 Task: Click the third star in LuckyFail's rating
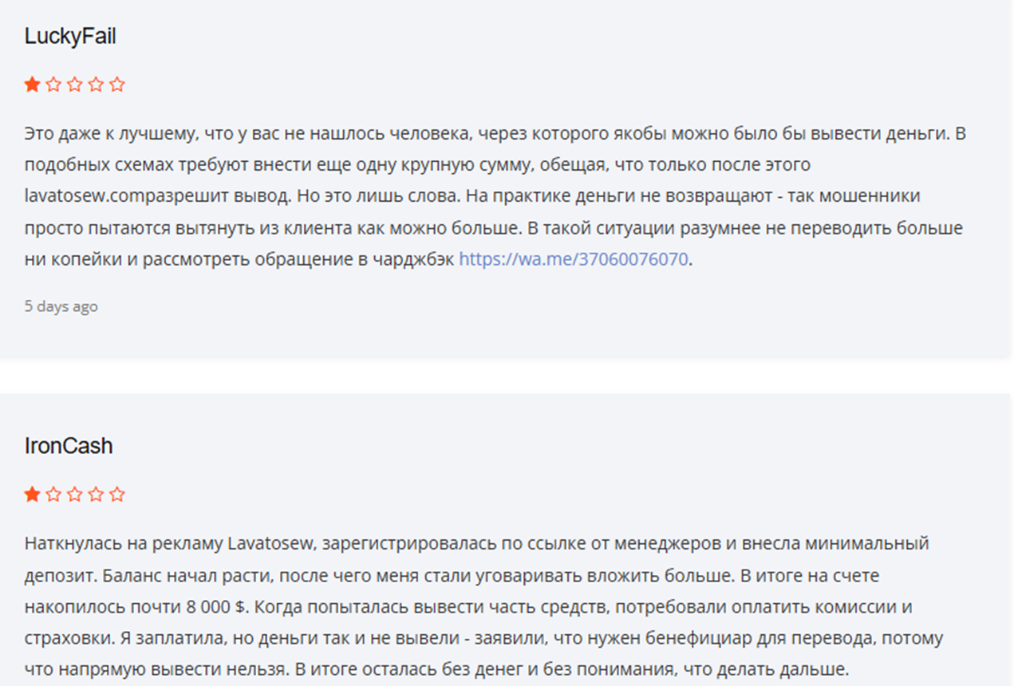75,85
